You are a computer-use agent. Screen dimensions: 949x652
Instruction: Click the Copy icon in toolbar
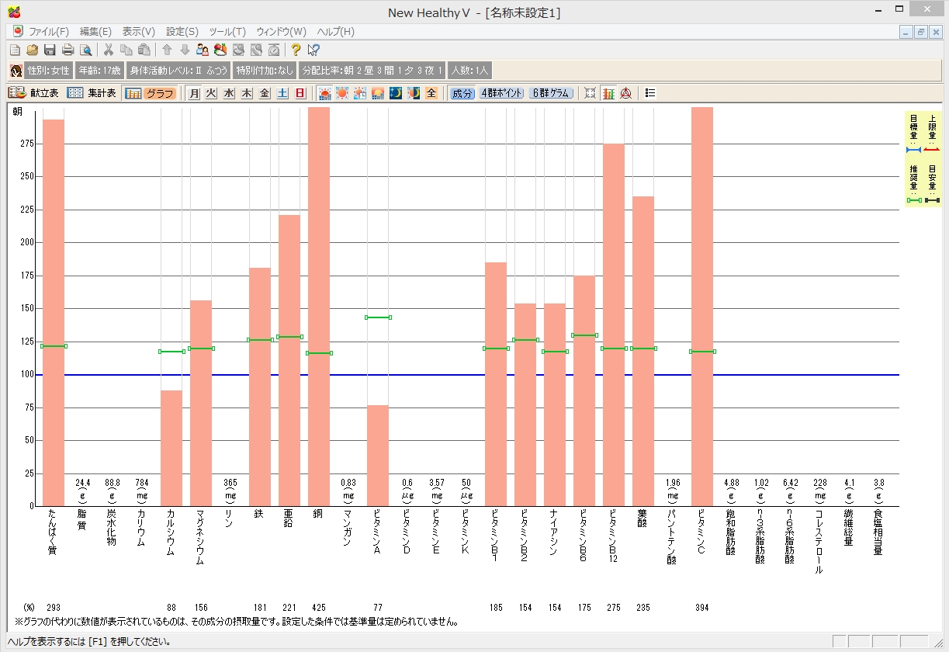(x=126, y=50)
